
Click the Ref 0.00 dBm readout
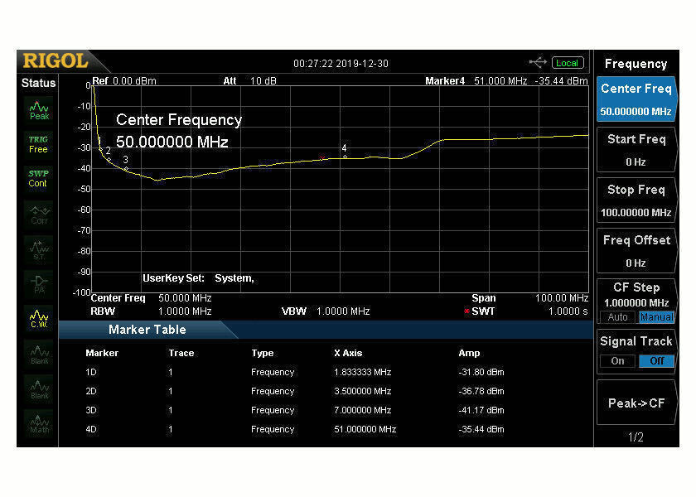(x=124, y=81)
